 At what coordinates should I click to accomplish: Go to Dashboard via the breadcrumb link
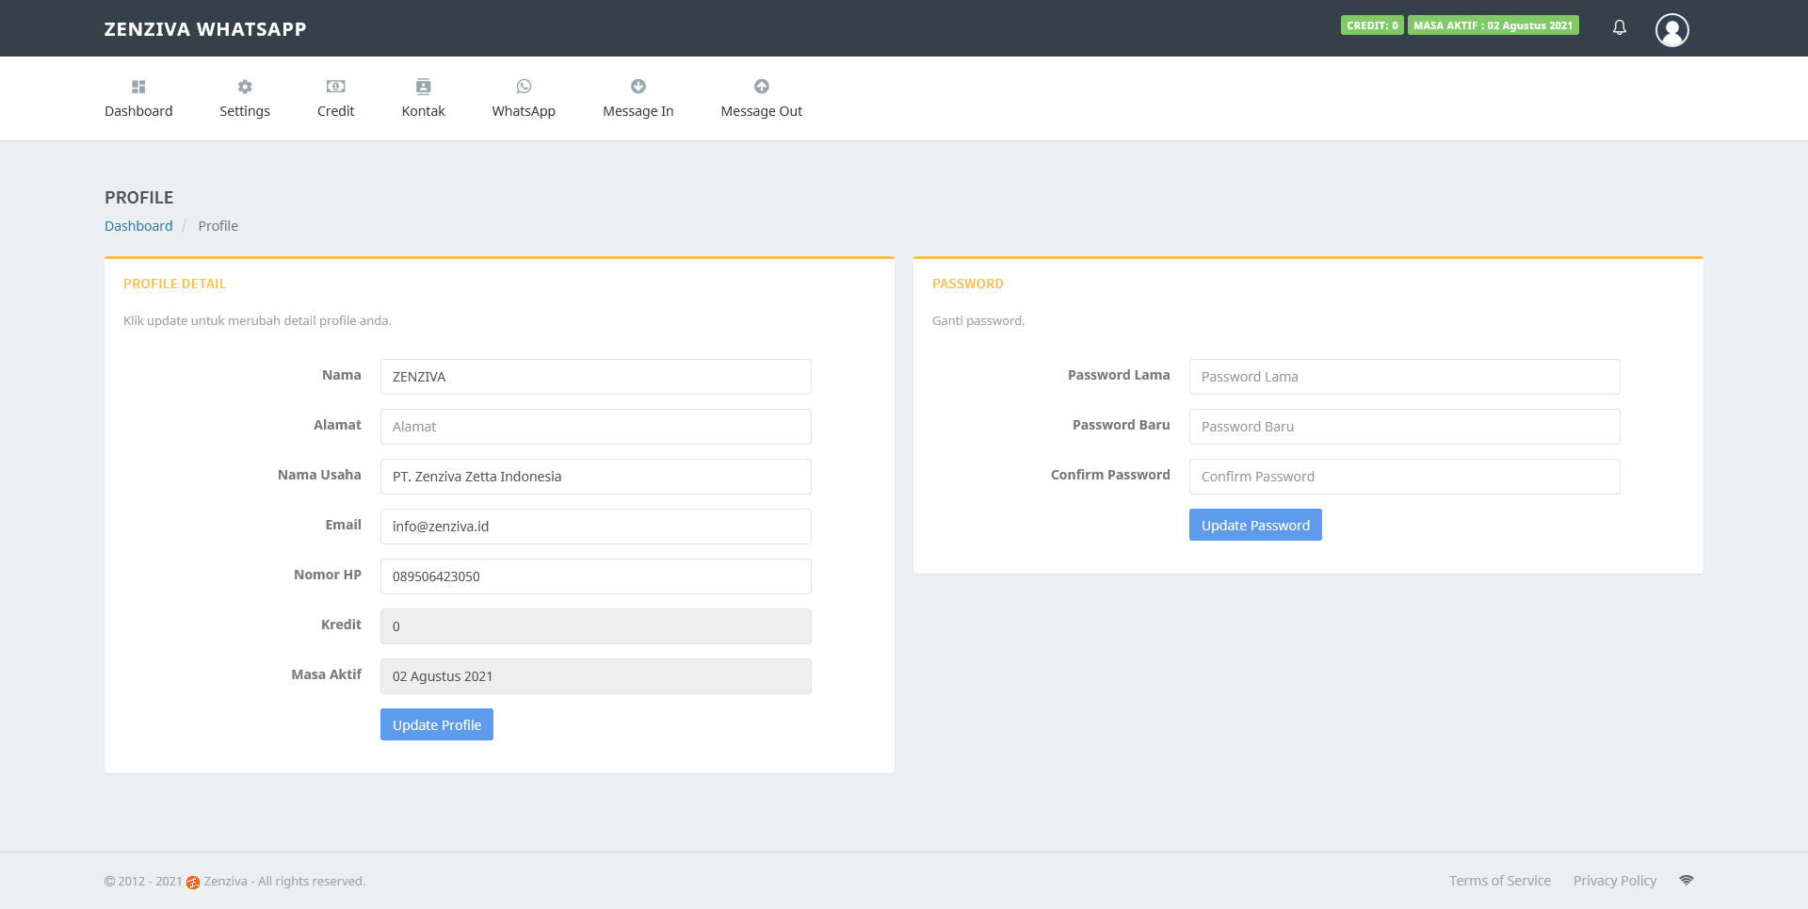click(138, 226)
